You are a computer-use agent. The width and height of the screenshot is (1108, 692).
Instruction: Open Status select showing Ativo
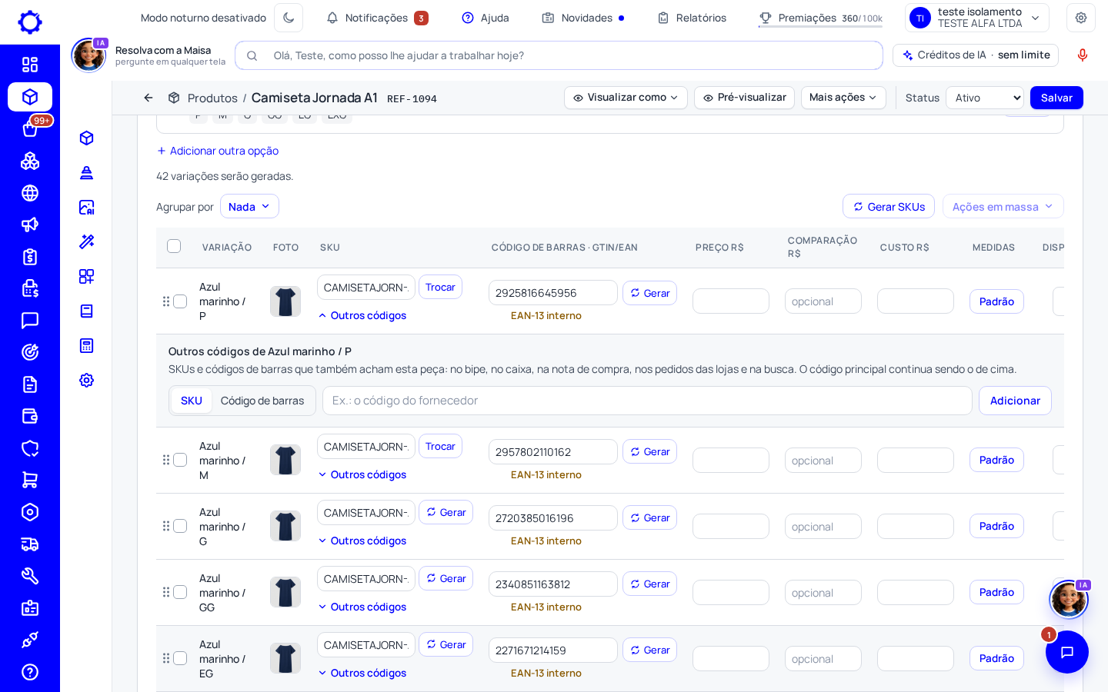pos(986,98)
